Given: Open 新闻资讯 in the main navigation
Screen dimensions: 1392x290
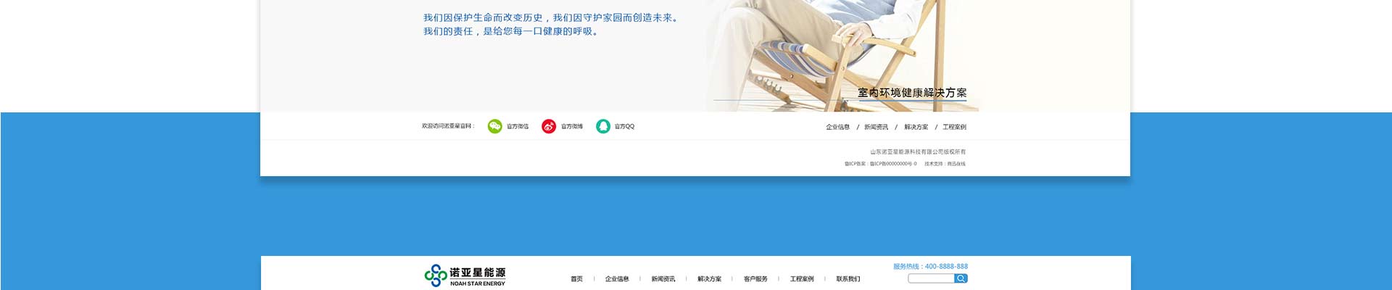Looking at the screenshot, I should [663, 279].
